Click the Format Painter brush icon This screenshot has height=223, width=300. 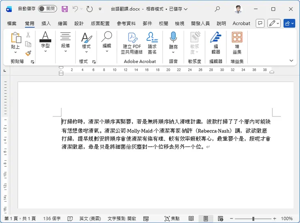click(x=28, y=53)
